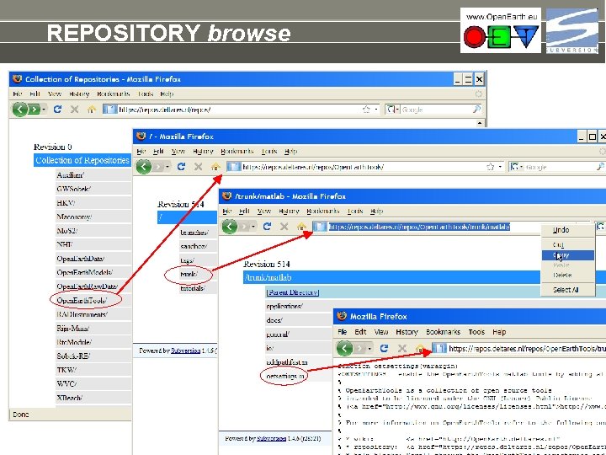Click Home icon in Collection of Repositories window

coord(92,110)
